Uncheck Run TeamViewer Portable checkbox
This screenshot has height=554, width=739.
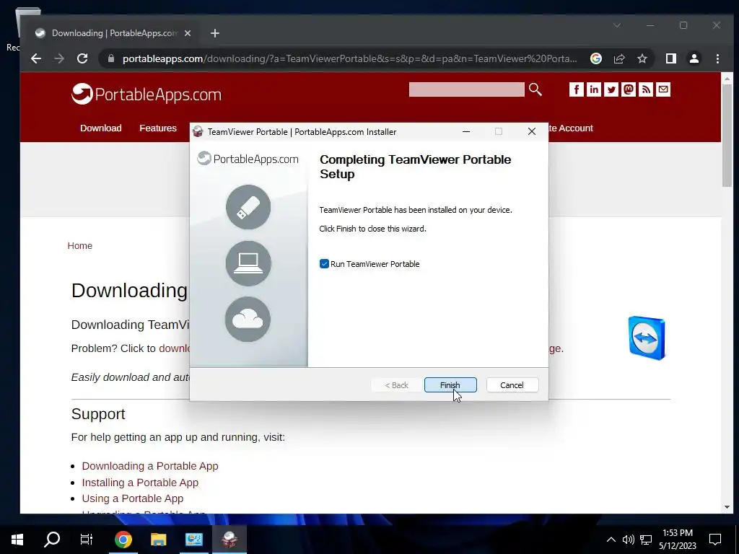[x=324, y=264]
